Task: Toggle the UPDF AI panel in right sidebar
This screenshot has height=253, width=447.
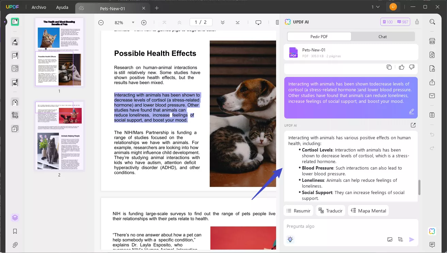Action: [432, 232]
